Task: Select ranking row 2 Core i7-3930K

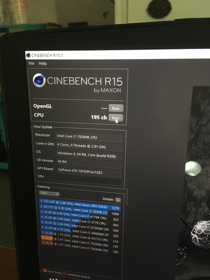Action: [x=80, y=210]
